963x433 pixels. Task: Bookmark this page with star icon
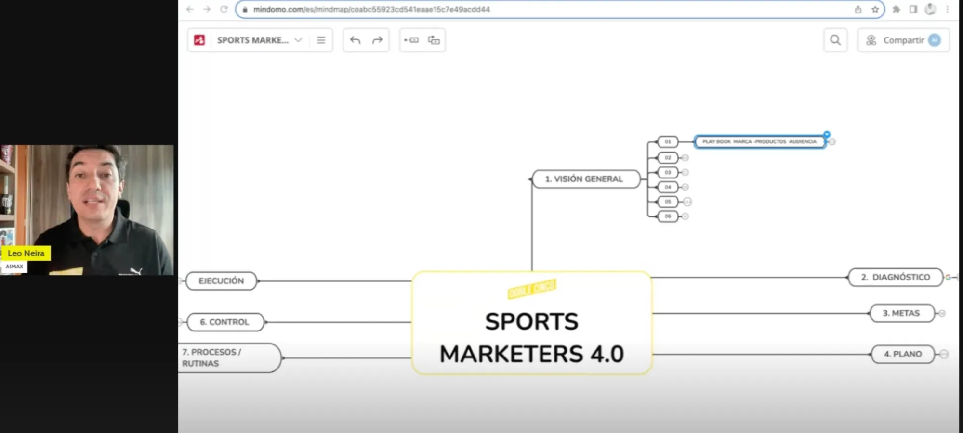click(875, 10)
